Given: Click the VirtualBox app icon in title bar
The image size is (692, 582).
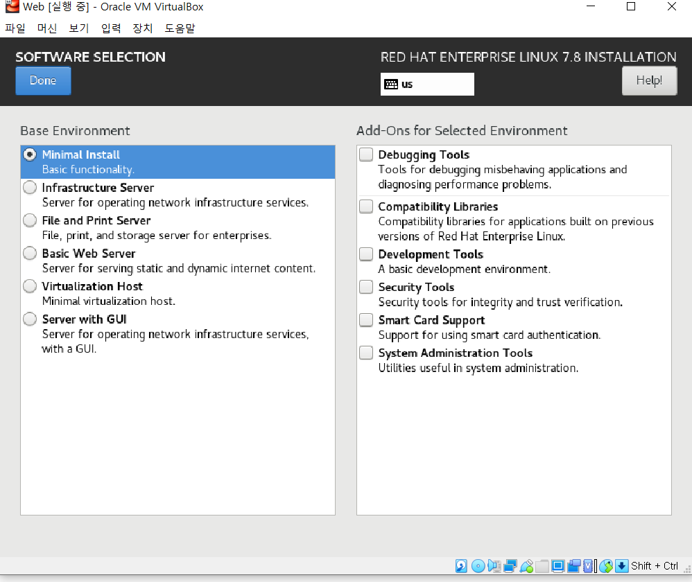Looking at the screenshot, I should (12, 6).
